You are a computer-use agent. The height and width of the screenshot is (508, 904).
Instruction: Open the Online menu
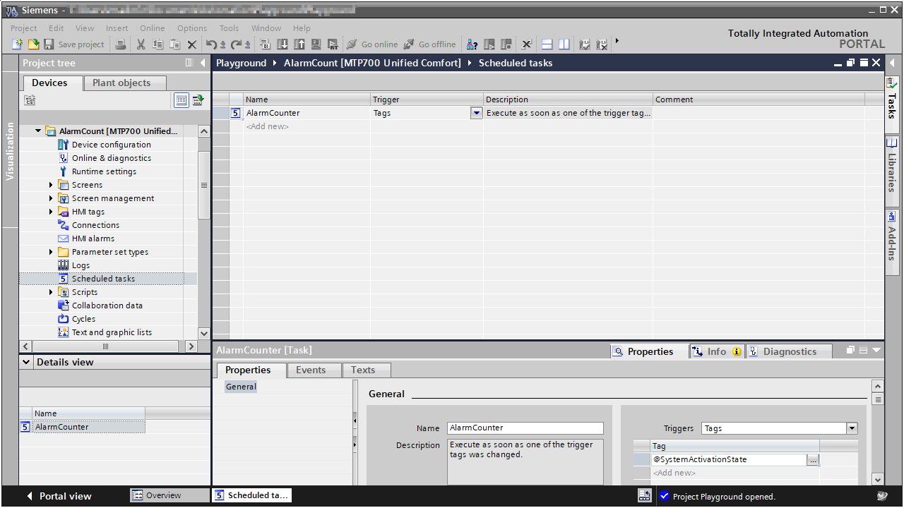click(152, 28)
